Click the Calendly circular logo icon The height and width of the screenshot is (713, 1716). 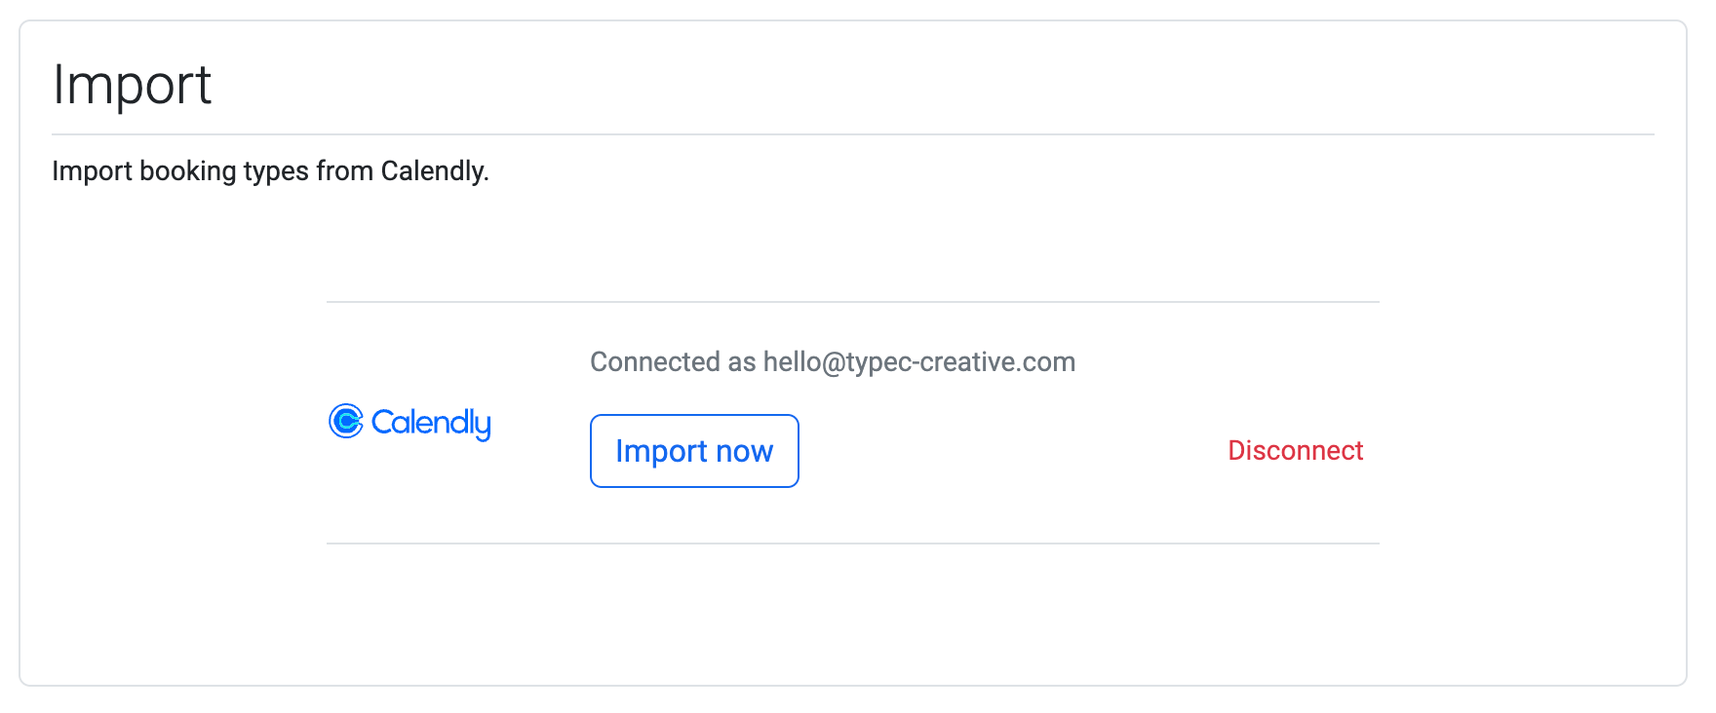[x=346, y=422]
